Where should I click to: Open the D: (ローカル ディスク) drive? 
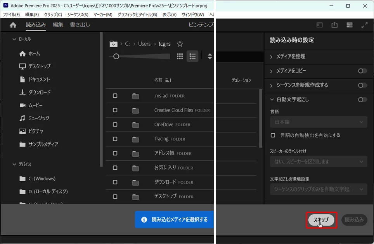click(x=43, y=191)
